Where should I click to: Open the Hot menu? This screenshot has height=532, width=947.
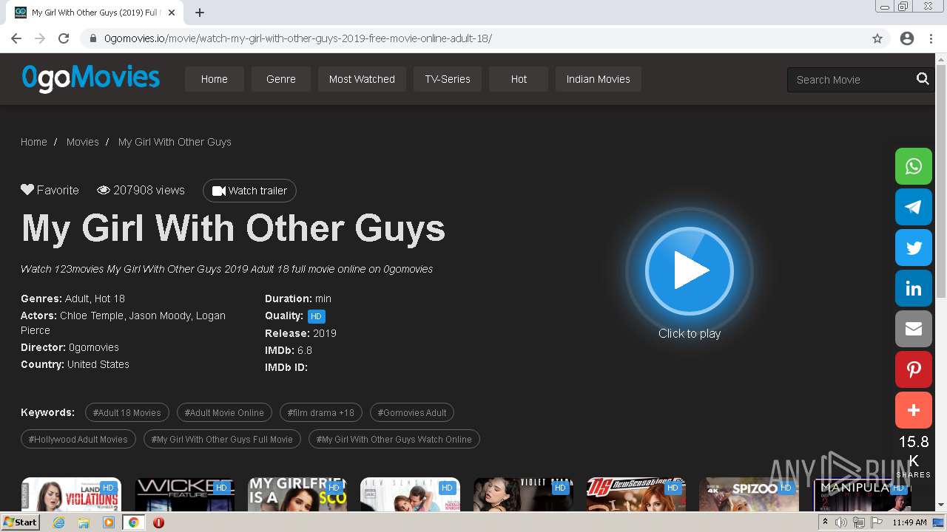[x=519, y=79]
